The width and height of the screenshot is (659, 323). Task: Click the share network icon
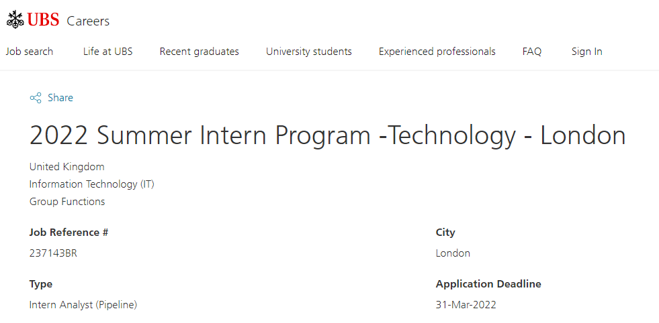pos(36,98)
